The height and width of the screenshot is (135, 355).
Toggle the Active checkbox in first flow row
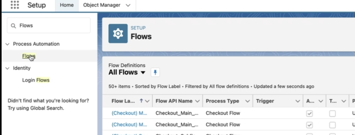[x=310, y=113]
